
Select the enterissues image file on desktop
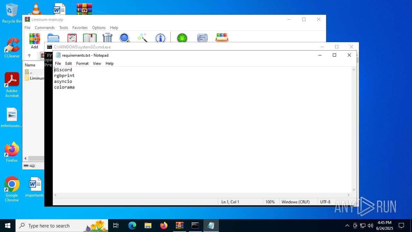[12, 118]
